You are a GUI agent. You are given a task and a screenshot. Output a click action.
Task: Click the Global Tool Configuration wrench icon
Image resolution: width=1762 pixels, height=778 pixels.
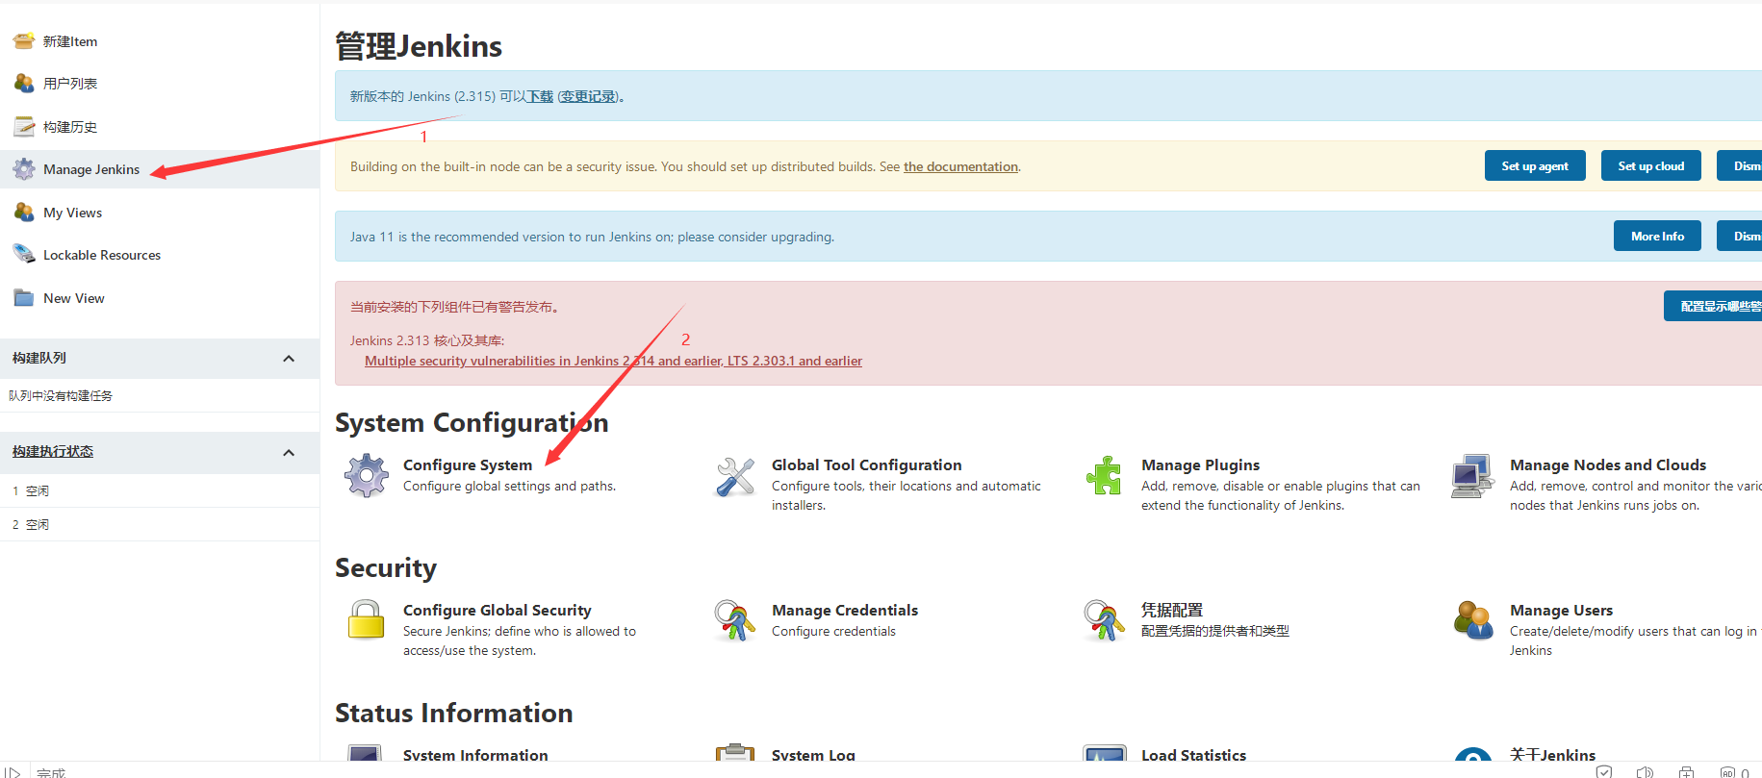coord(735,476)
